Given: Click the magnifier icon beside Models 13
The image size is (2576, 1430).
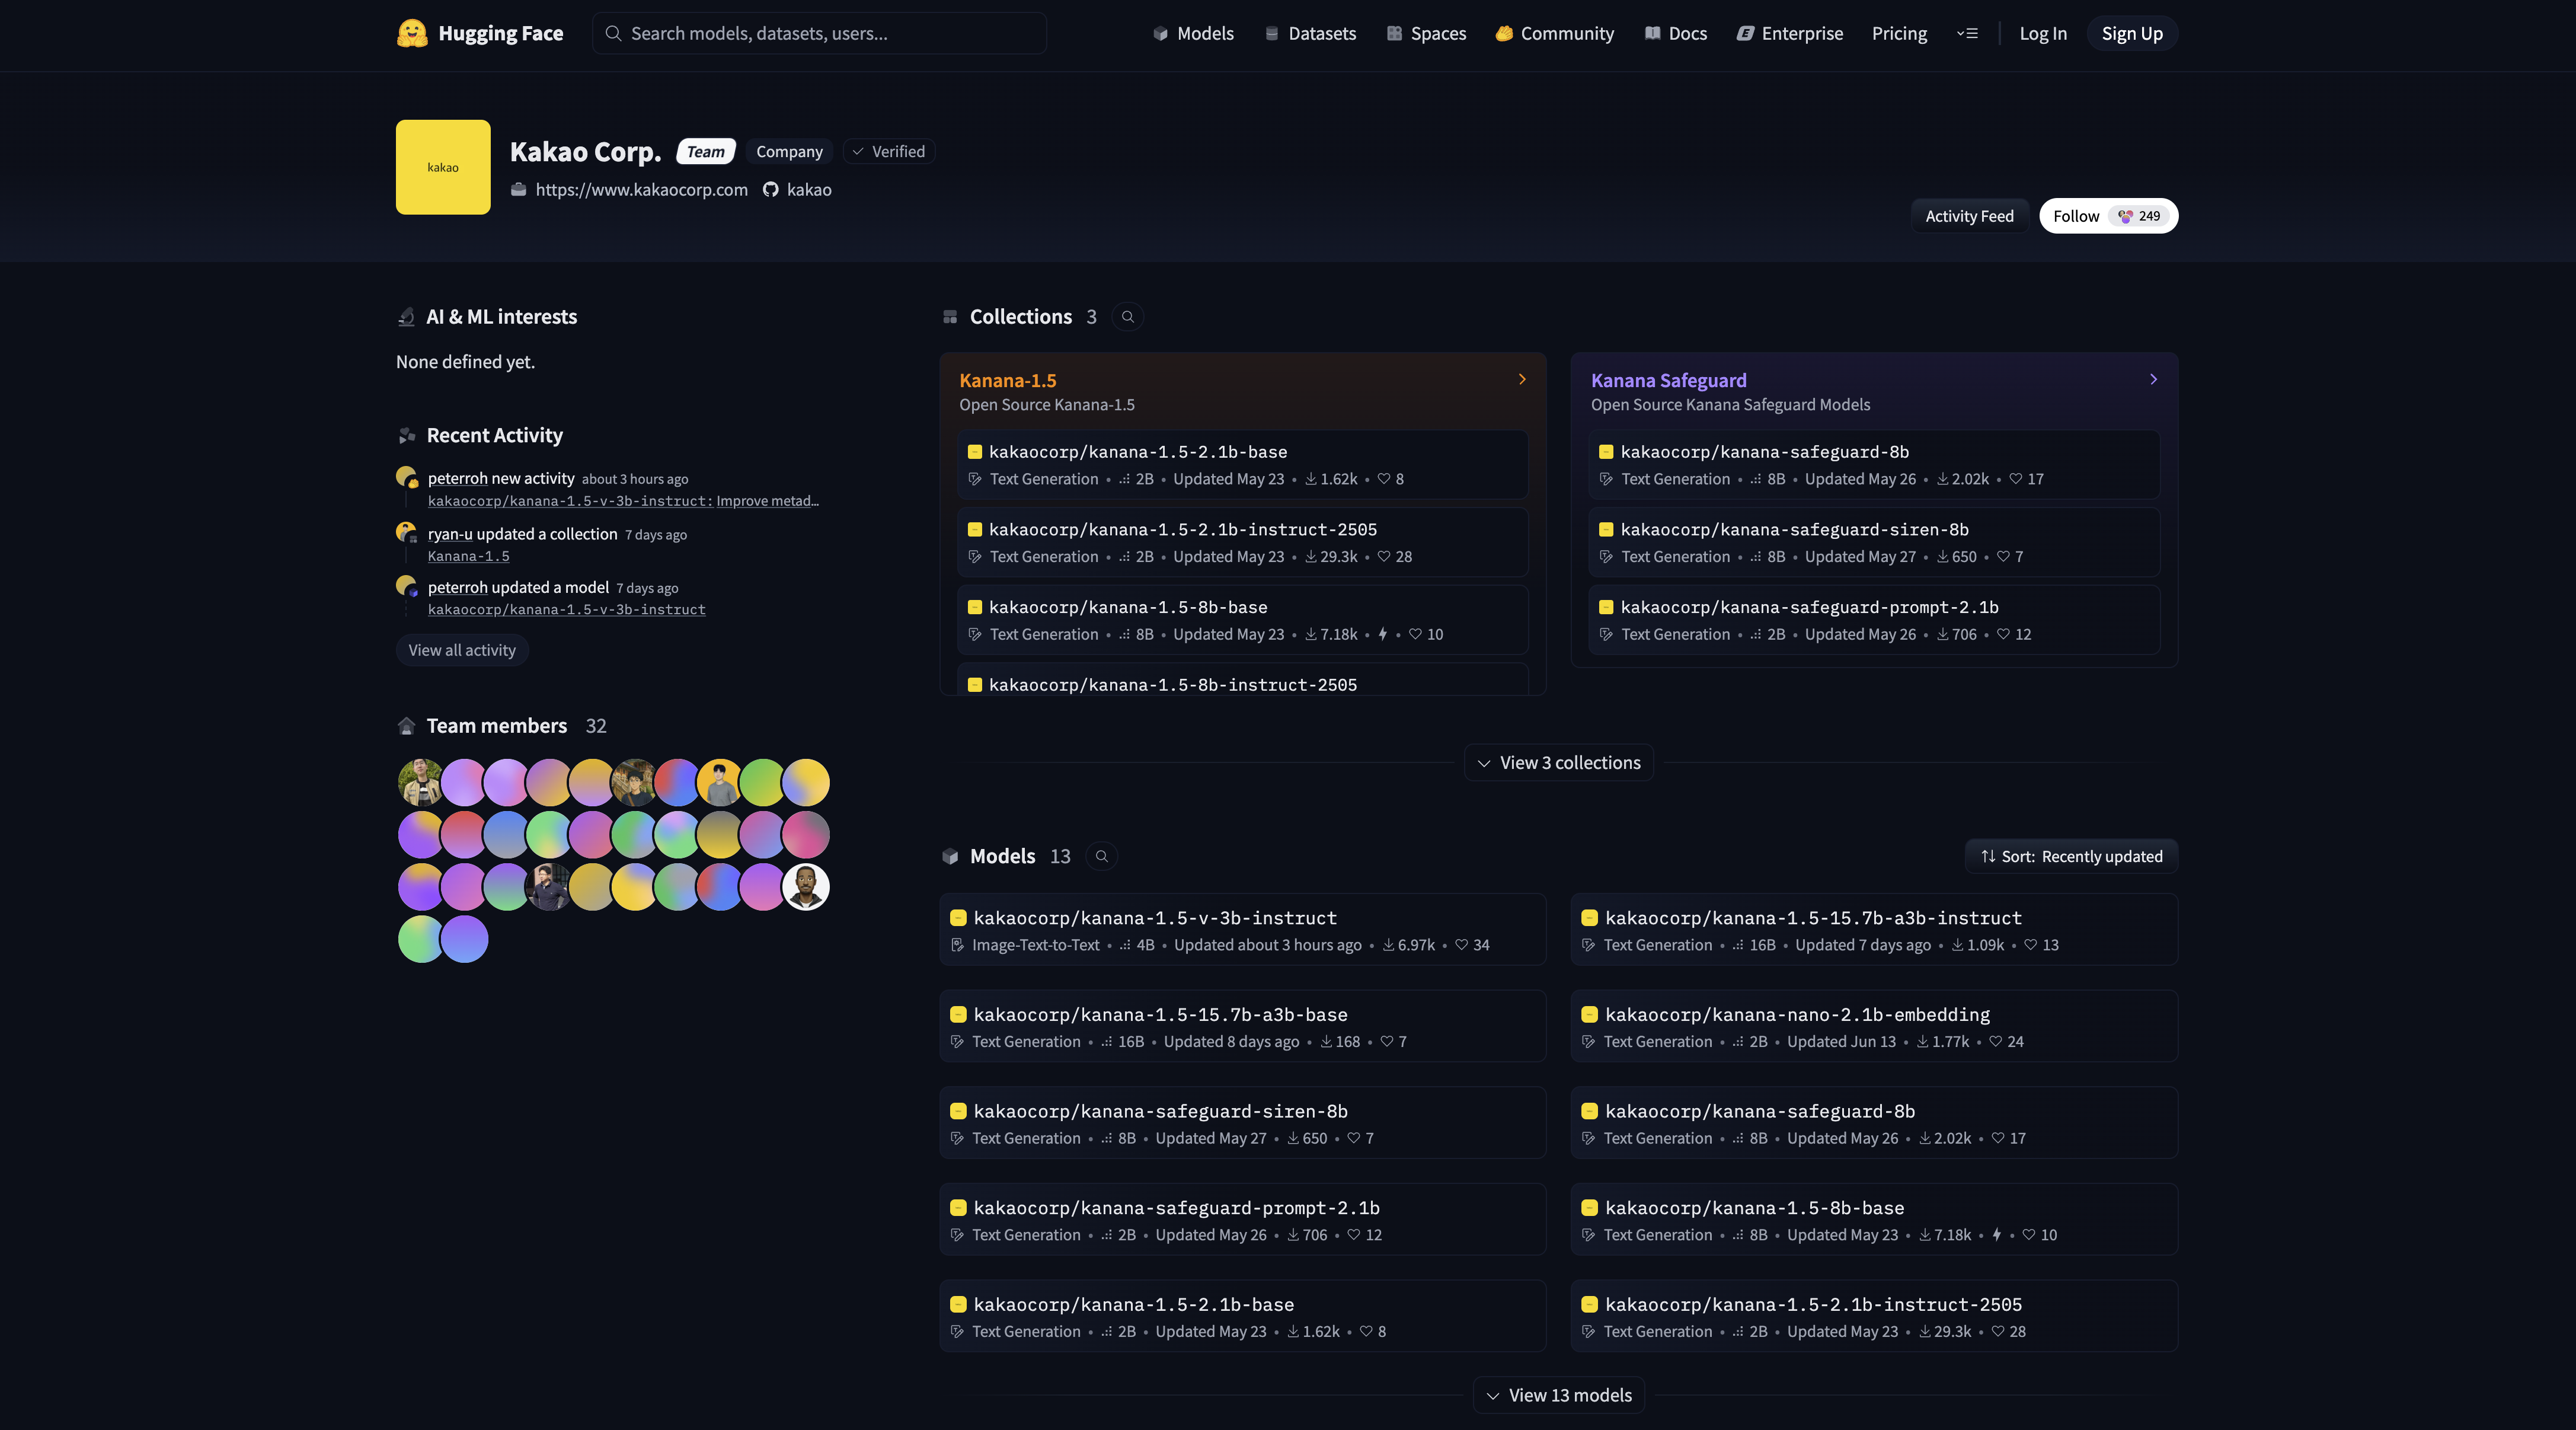Looking at the screenshot, I should tap(1101, 856).
